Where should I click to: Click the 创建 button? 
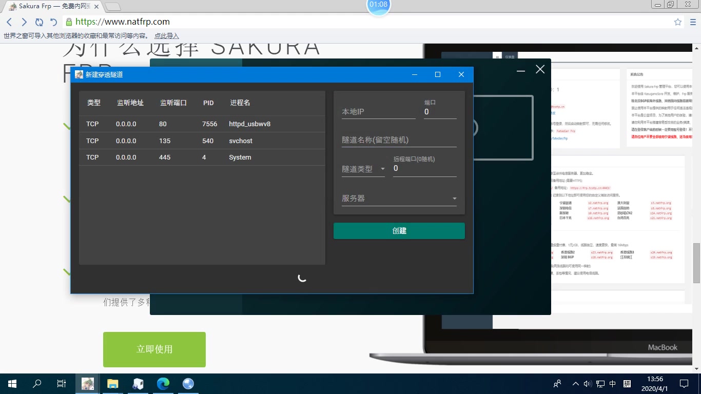click(x=399, y=231)
